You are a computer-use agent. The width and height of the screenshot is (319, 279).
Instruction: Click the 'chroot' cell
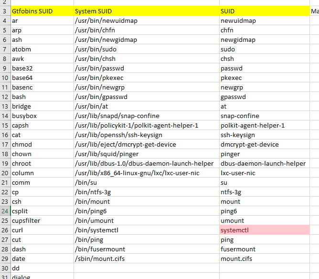pos(42,164)
